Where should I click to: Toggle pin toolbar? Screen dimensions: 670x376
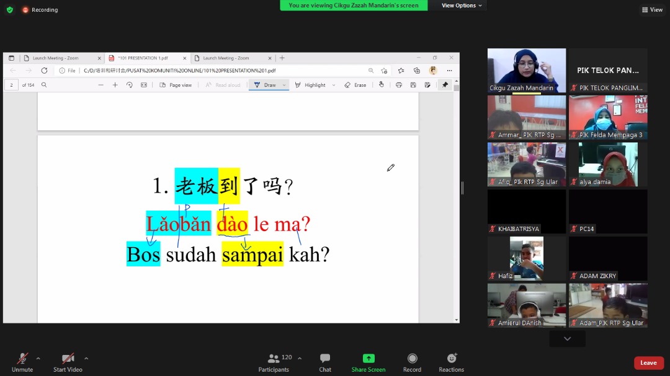(x=445, y=85)
